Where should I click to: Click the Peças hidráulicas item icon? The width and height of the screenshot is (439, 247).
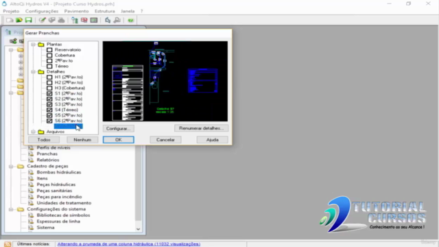coord(31,185)
